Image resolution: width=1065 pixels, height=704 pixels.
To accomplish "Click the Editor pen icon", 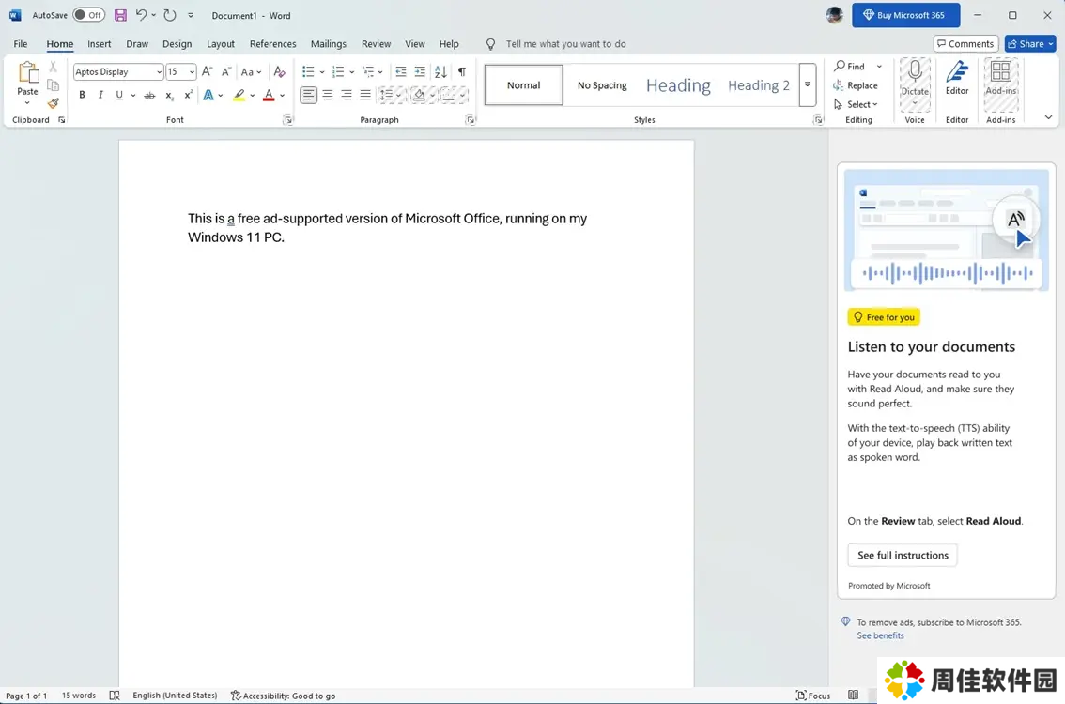I will coord(957,72).
